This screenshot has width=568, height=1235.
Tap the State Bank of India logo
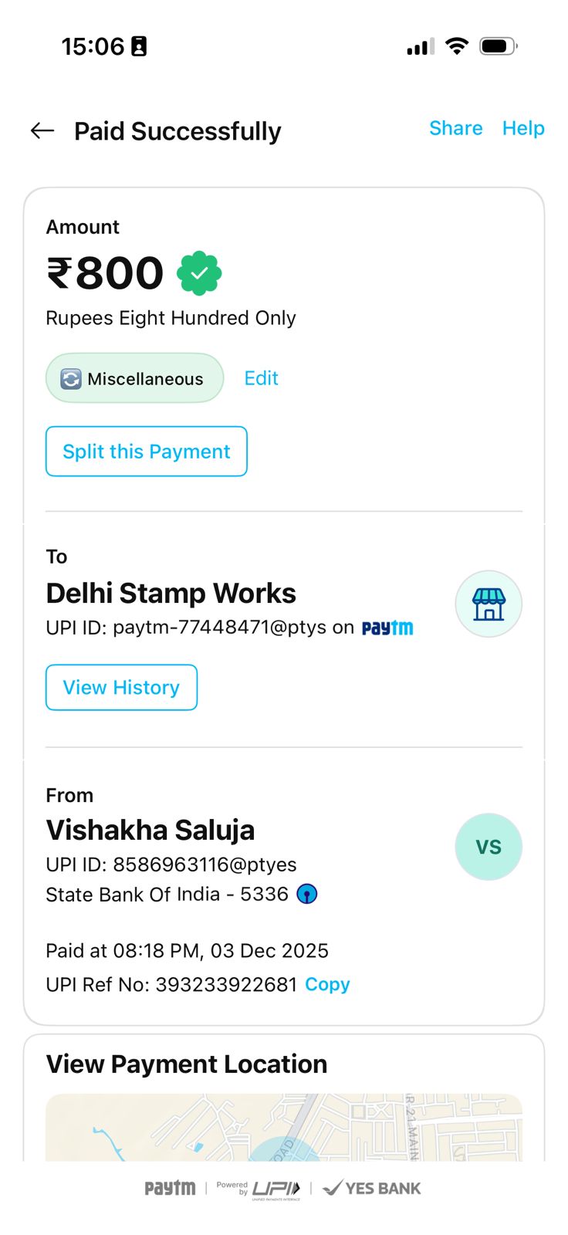(307, 894)
